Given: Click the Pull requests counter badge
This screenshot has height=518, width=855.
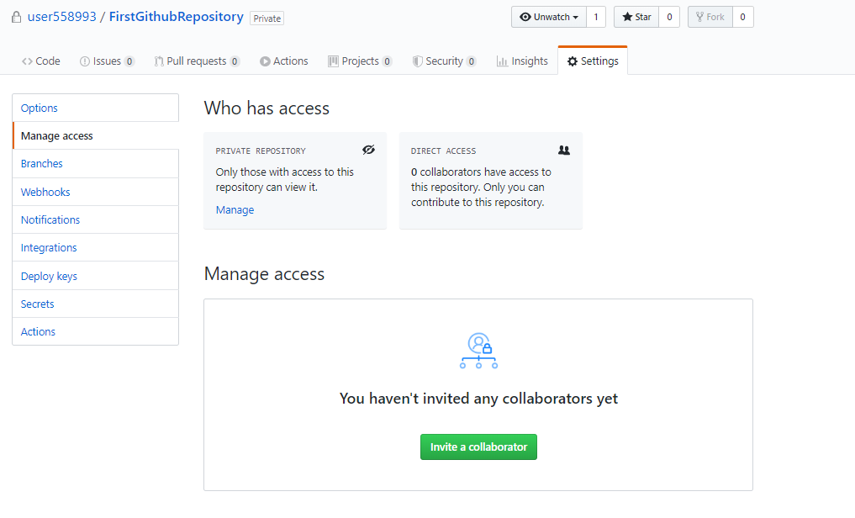Looking at the screenshot, I should click(x=235, y=61).
